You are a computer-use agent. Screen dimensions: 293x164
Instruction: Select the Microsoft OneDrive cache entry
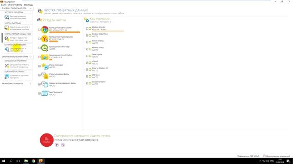pos(99,83)
